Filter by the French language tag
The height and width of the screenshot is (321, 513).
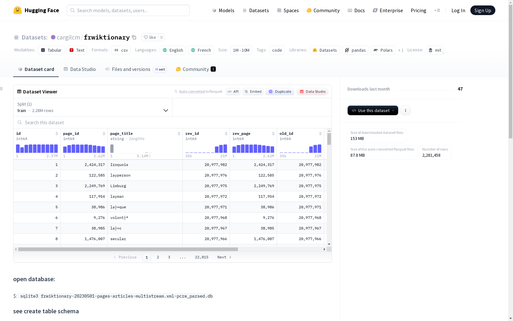click(x=201, y=50)
